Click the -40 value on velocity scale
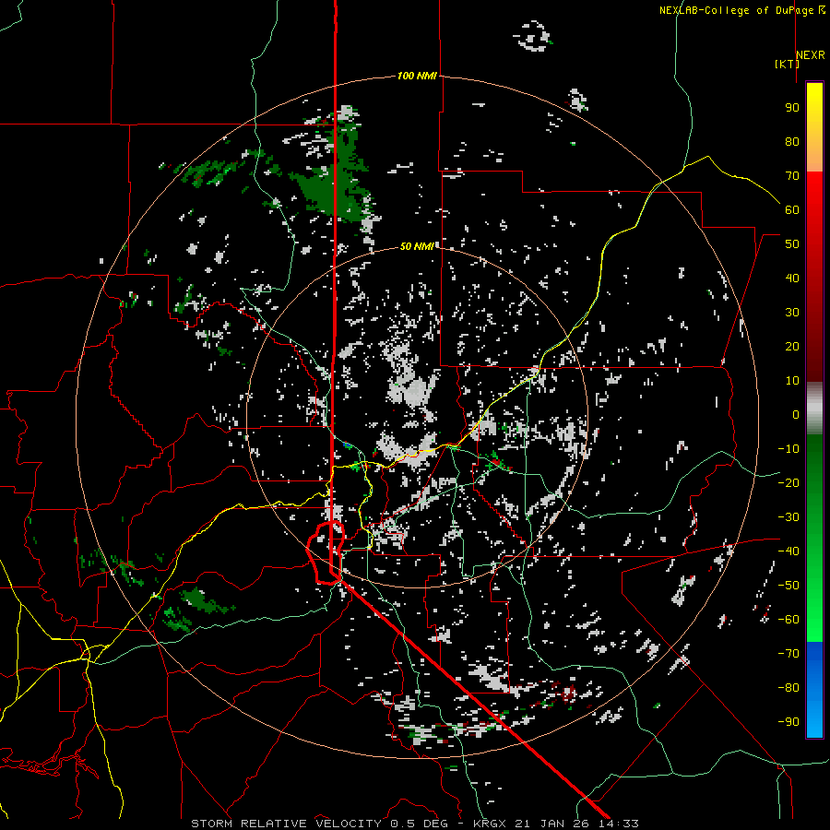The width and height of the screenshot is (830, 830). 788,551
